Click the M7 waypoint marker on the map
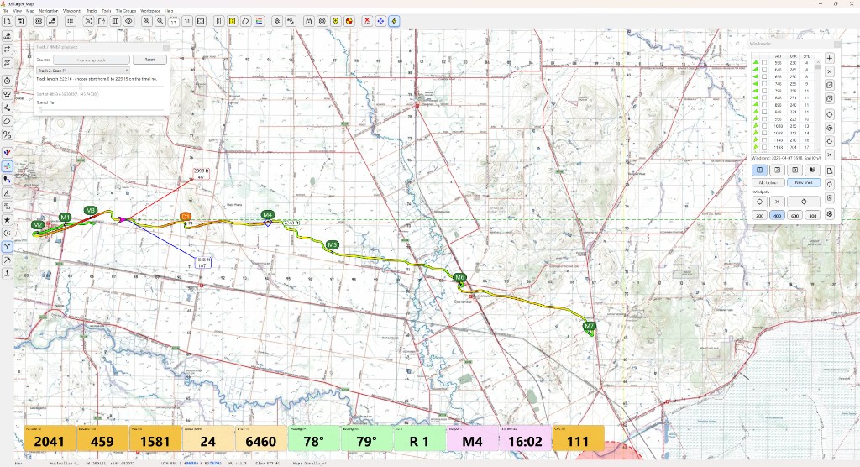Image resolution: width=860 pixels, height=467 pixels. [589, 326]
